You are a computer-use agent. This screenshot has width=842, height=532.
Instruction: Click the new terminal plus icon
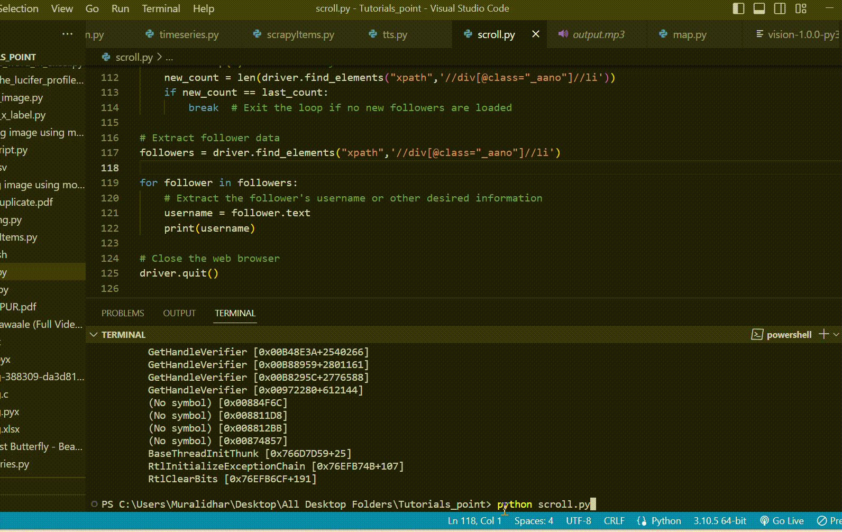pos(823,334)
